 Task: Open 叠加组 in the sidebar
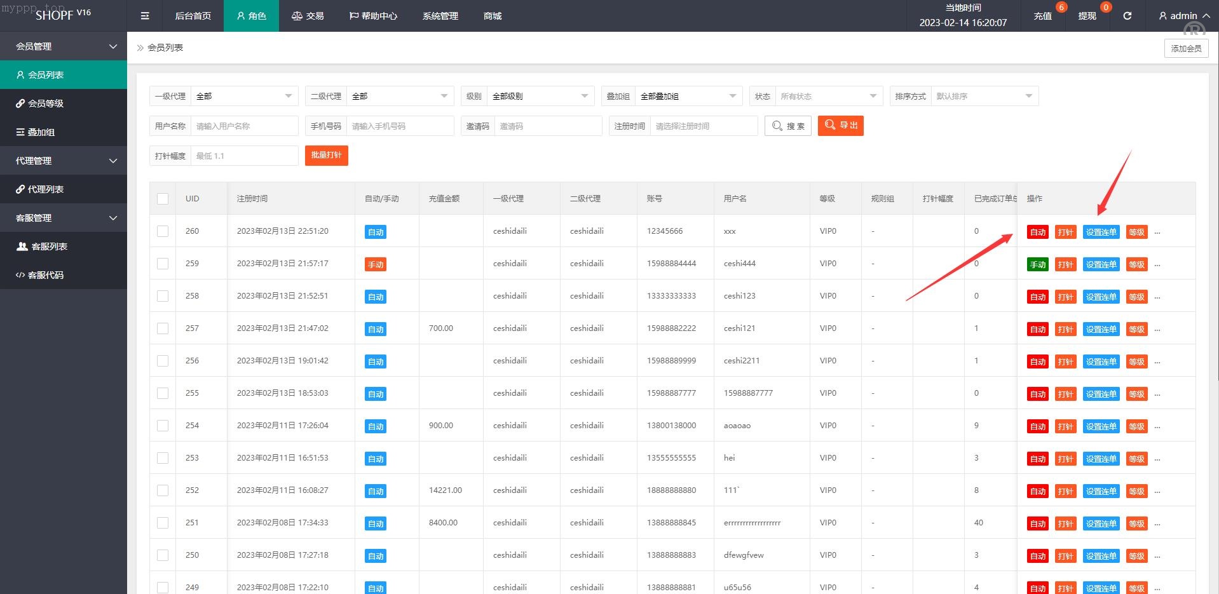tap(41, 132)
